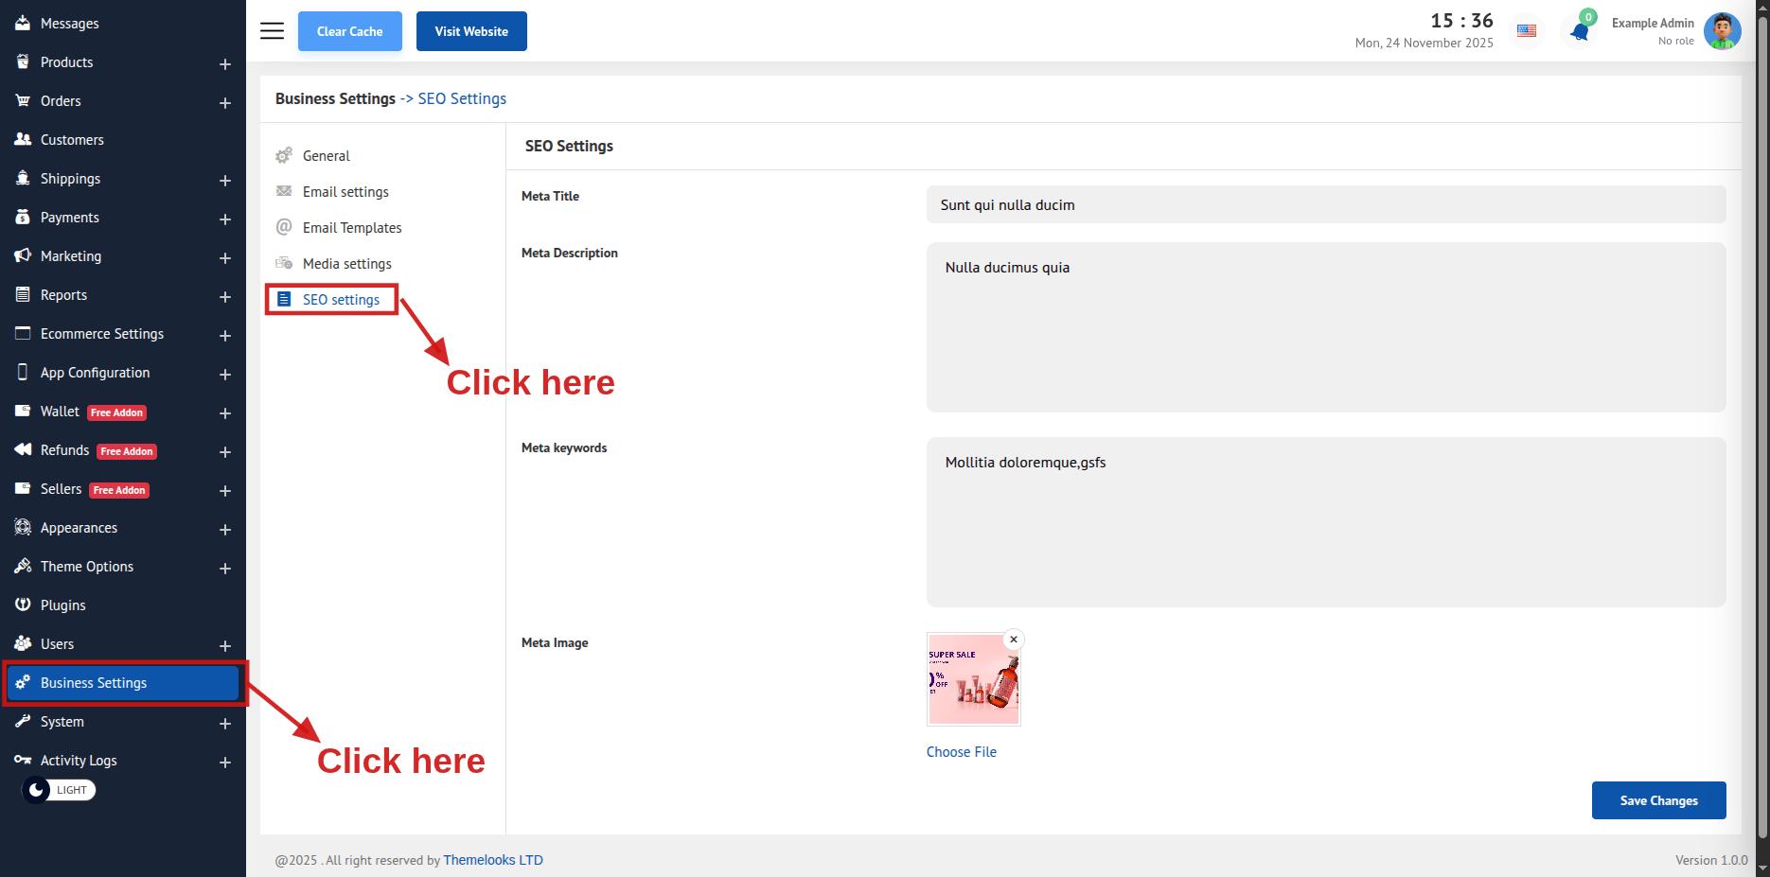The image size is (1770, 877).
Task: Toggle the LIGHT theme mode switch
Action: click(x=59, y=790)
